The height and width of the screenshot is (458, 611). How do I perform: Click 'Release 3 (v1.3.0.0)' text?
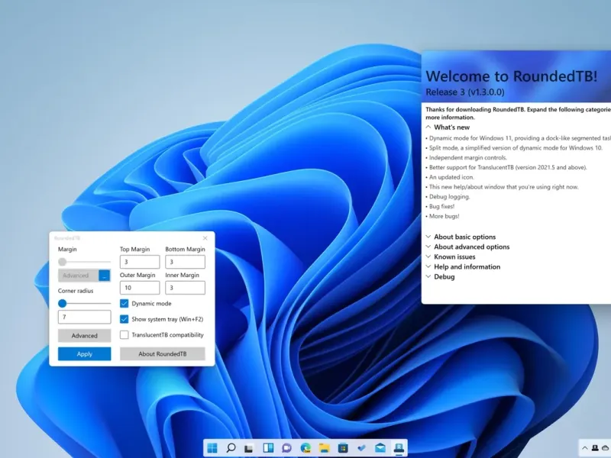[465, 92]
